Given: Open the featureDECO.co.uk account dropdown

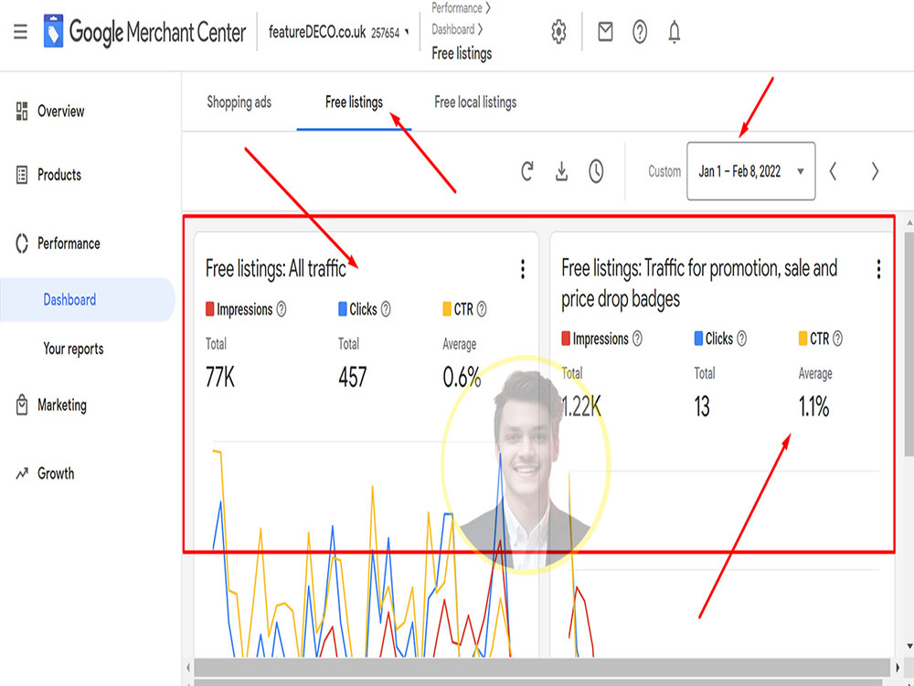Looking at the screenshot, I should (339, 32).
